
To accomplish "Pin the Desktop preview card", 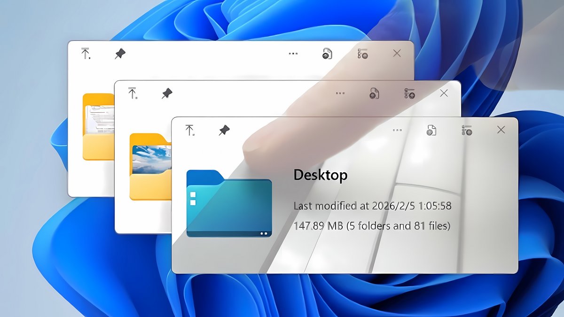I will point(225,131).
